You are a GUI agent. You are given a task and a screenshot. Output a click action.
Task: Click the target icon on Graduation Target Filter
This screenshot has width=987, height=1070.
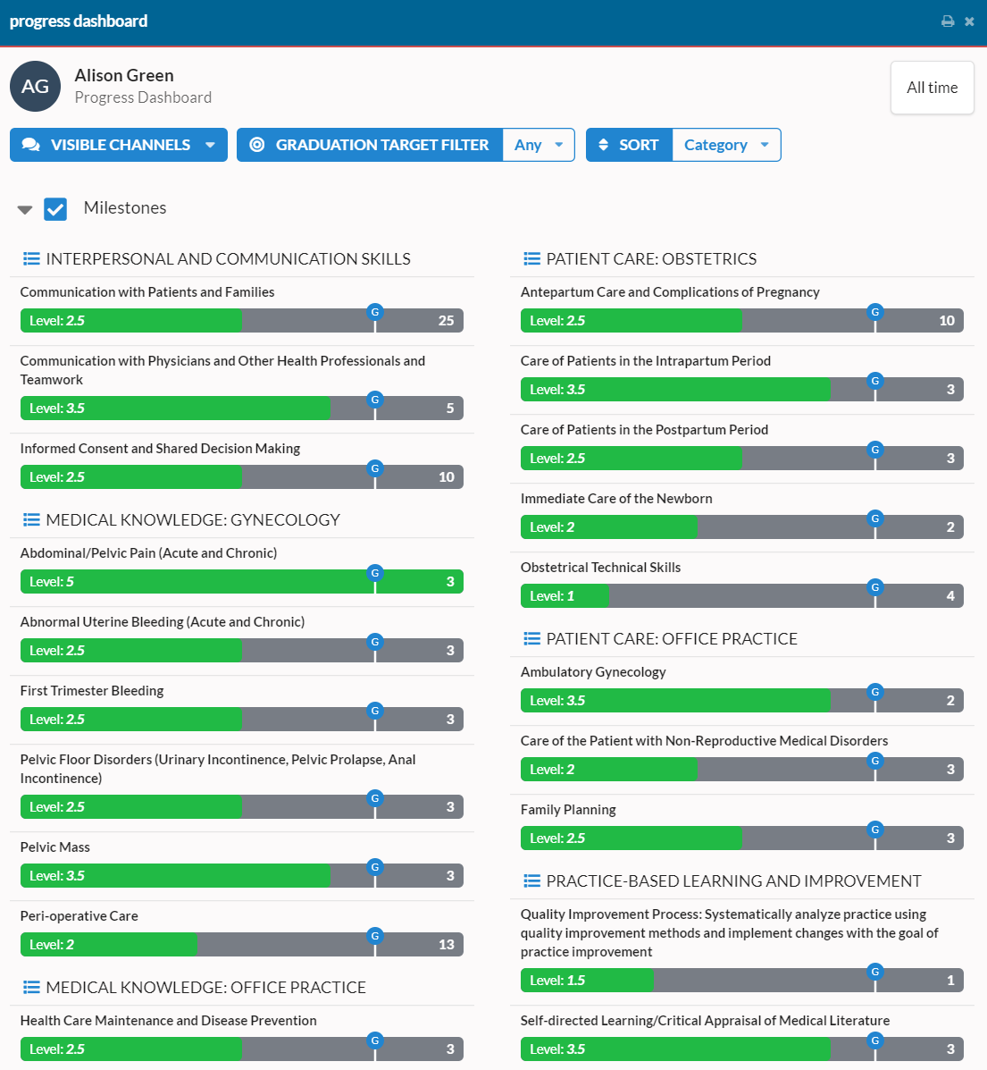[257, 144]
